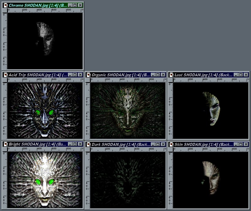Viewport: 251px width, 211px height.
Task: Click the Skin SHODAN image canvas
Action: pyautogui.click(x=211, y=180)
